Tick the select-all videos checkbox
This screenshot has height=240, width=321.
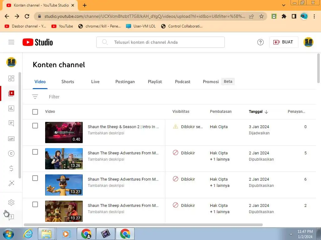point(35,112)
